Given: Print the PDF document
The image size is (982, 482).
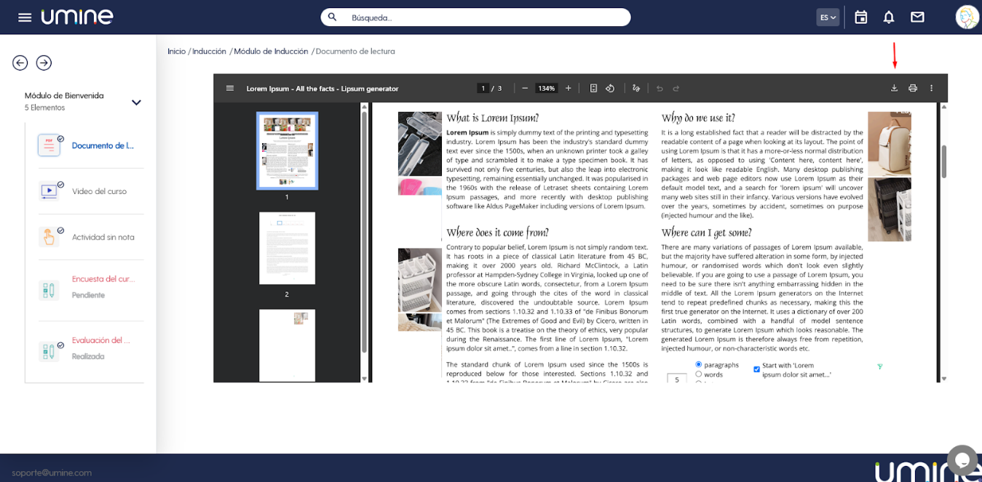Looking at the screenshot, I should 913,88.
